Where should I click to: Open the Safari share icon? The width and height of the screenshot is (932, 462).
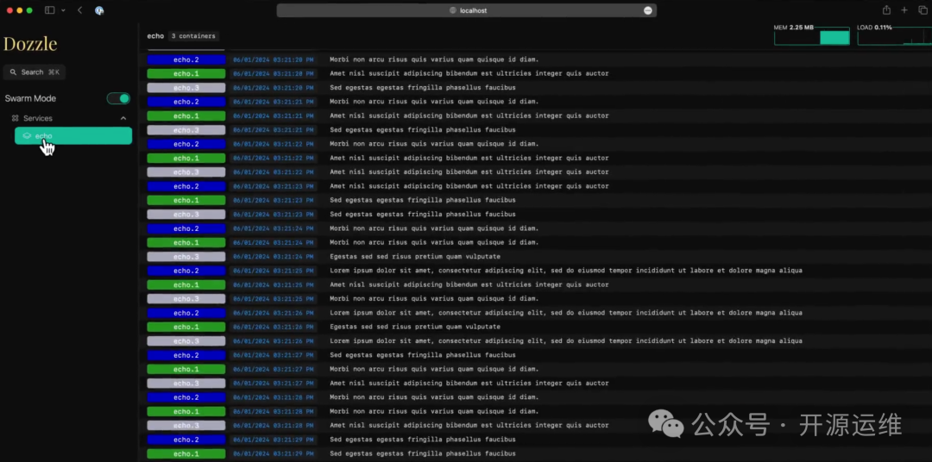(886, 10)
